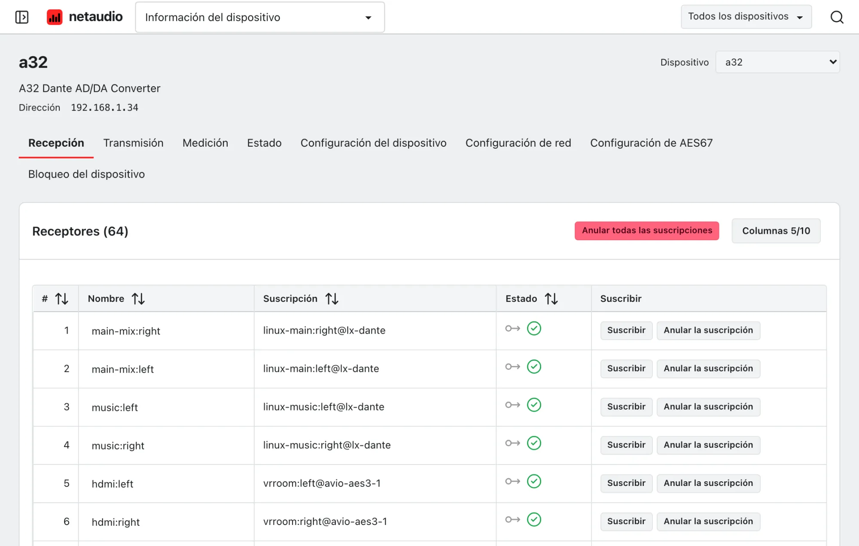Click the connection arrow icon for hdmi:left
Image resolution: width=859 pixels, height=546 pixels.
513,481
